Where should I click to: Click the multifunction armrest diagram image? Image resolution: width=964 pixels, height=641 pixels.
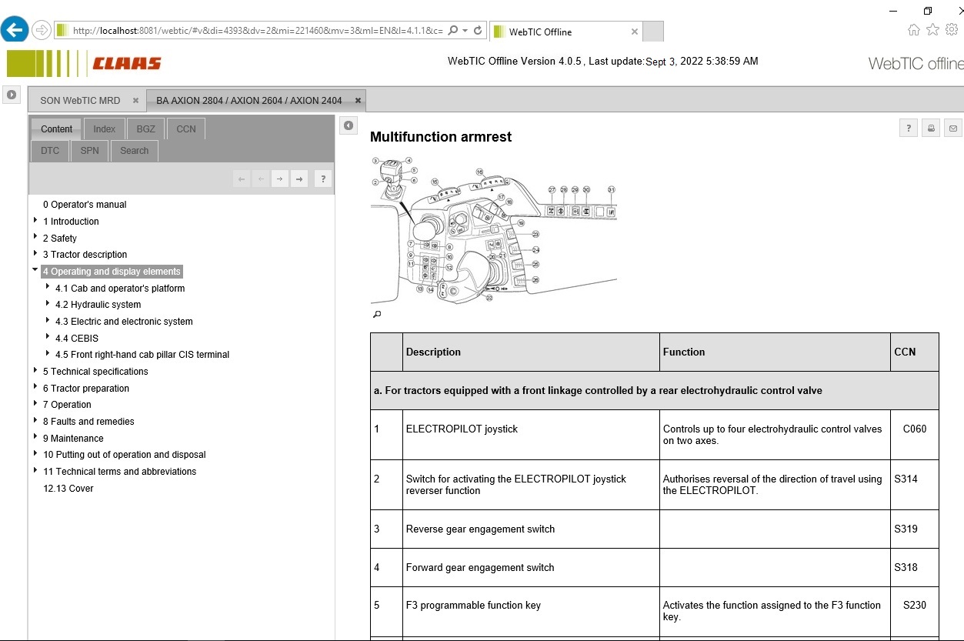[494, 229]
